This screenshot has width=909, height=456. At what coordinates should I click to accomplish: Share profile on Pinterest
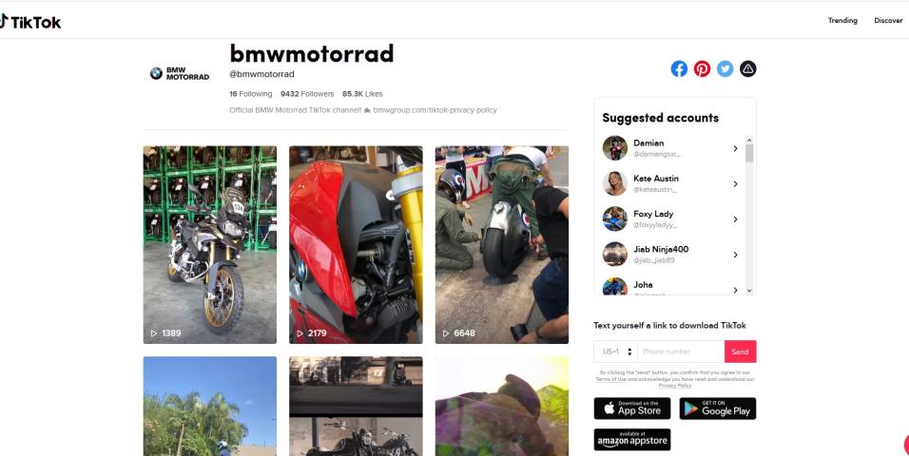tap(702, 69)
